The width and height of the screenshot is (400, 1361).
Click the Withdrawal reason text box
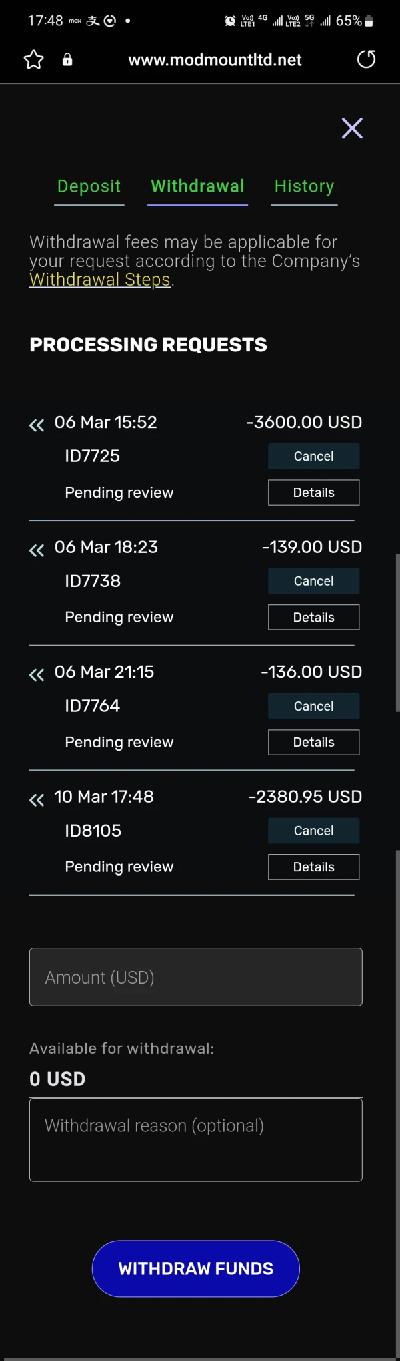tap(195, 1139)
